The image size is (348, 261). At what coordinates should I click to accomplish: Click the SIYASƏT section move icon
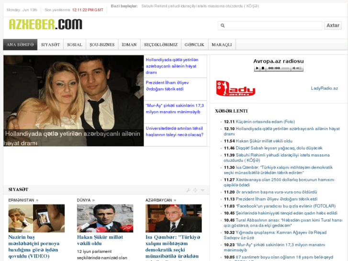point(195,190)
